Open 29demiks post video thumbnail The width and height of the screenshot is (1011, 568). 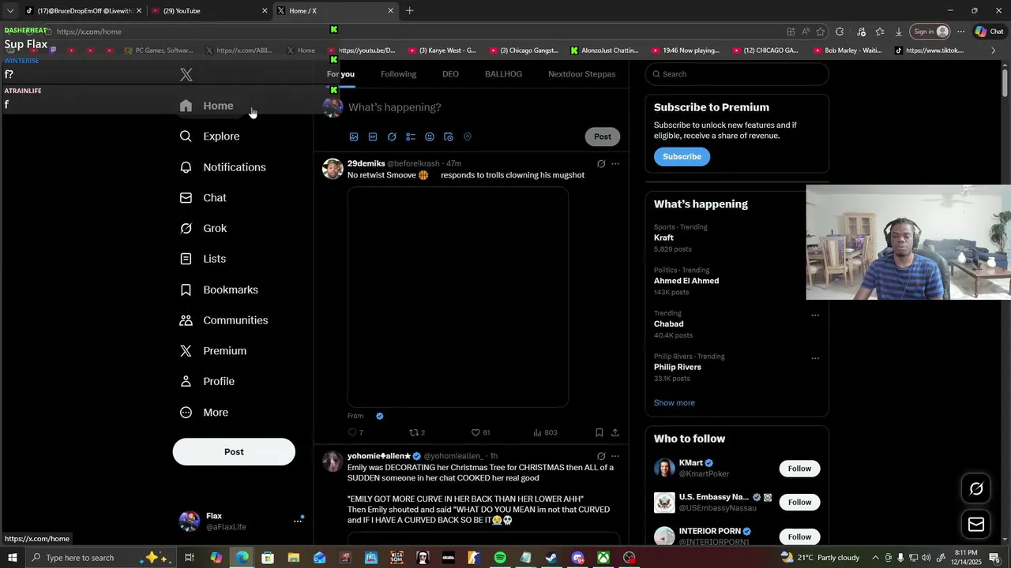tap(458, 297)
